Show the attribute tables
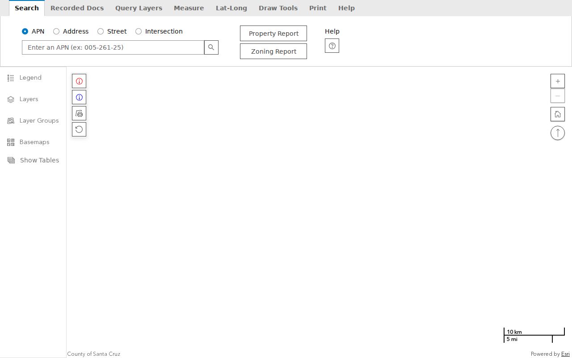Screen dimensions: 572x358 [33, 160]
